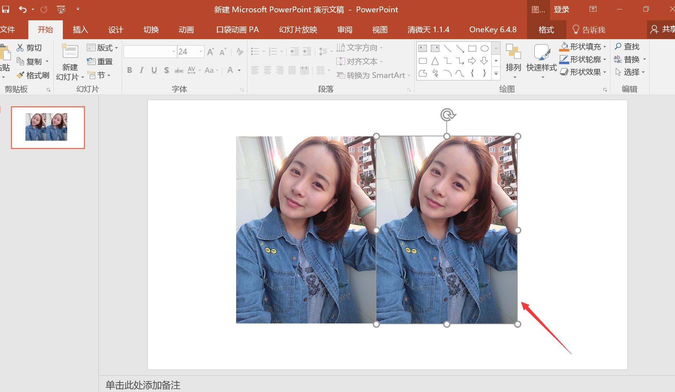This screenshot has height=392, width=675.
Task: Decrease font size with smaller A icon
Action: (x=223, y=51)
